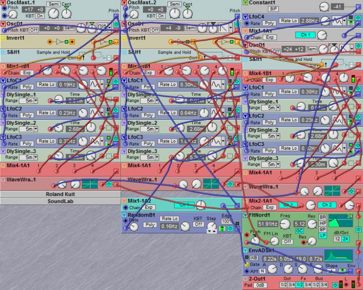Select the 24 dB/Oct slope on FltNord1
The image size is (363, 290).
(345, 239)
